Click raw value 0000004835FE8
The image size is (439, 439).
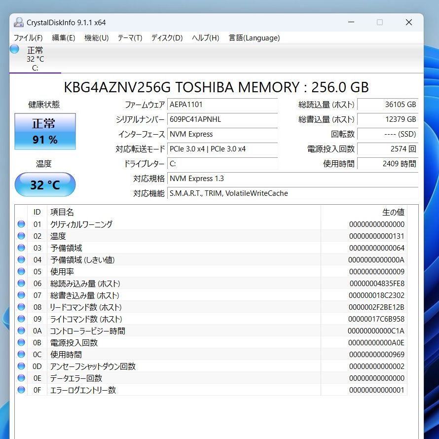click(377, 284)
